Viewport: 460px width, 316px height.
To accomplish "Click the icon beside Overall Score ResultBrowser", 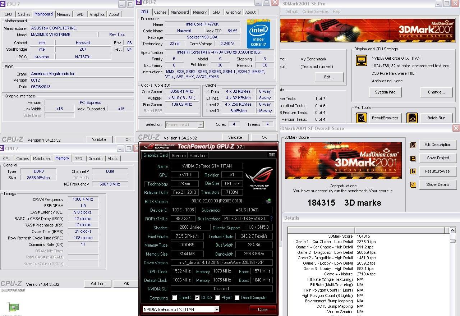I will [x=413, y=171].
